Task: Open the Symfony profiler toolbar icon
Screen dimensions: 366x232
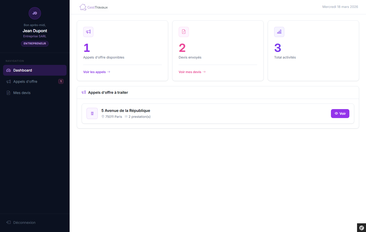Action: click(361, 227)
